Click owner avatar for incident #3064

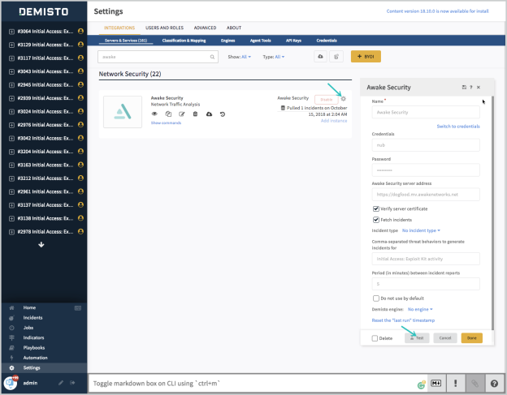click(x=80, y=32)
